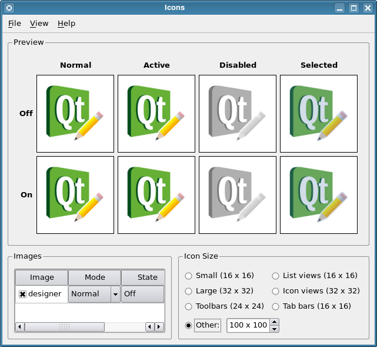Viewport: 377px width, 347px height.
Task: Click the Disabled On preview icon
Action: coord(238,195)
